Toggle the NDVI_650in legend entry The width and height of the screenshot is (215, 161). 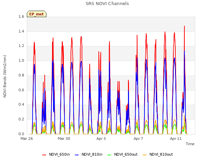pos(56,154)
